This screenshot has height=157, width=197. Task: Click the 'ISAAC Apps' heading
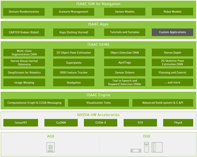tap(98, 24)
